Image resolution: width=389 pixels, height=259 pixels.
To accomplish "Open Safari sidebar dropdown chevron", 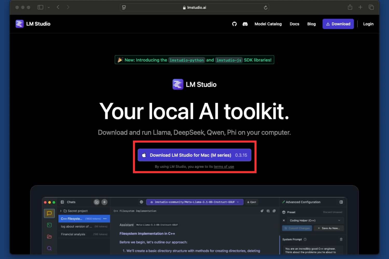I will click(x=48, y=7).
